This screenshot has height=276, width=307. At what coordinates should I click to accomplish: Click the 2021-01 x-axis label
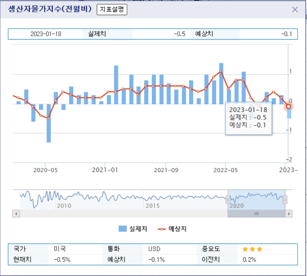point(105,170)
